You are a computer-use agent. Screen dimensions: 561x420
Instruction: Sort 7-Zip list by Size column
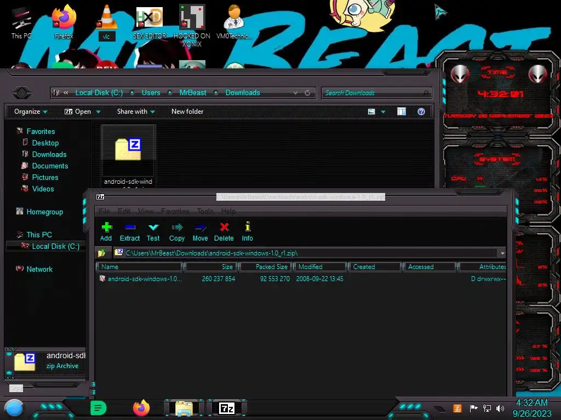(x=211, y=267)
